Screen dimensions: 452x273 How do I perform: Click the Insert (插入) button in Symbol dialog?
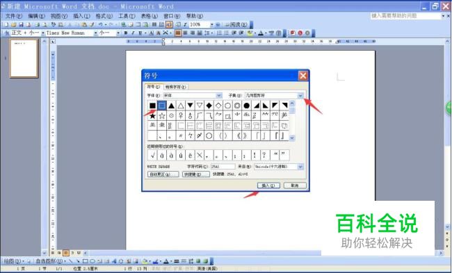pyautogui.click(x=268, y=185)
